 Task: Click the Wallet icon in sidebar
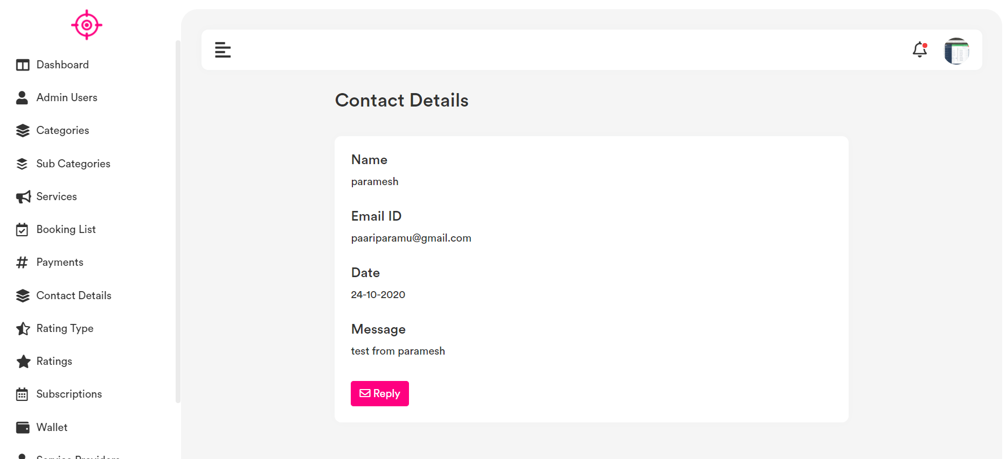tap(23, 428)
